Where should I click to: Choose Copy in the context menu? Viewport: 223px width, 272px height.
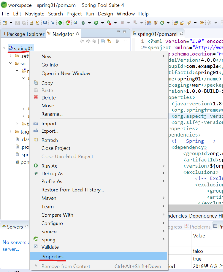[x=99, y=83]
